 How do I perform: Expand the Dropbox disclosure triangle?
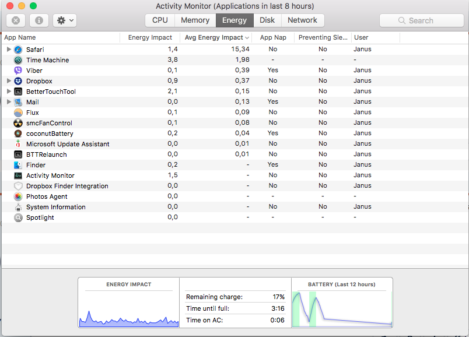coord(9,80)
